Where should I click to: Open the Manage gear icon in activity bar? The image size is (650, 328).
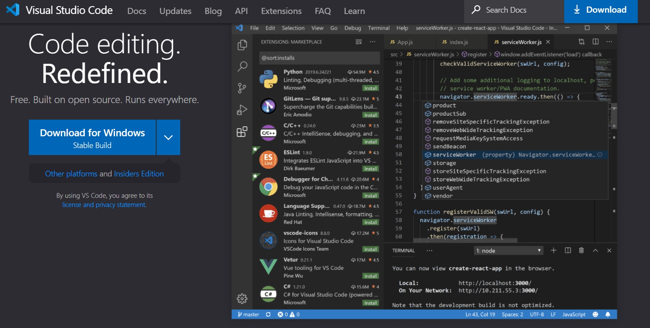pyautogui.click(x=242, y=299)
